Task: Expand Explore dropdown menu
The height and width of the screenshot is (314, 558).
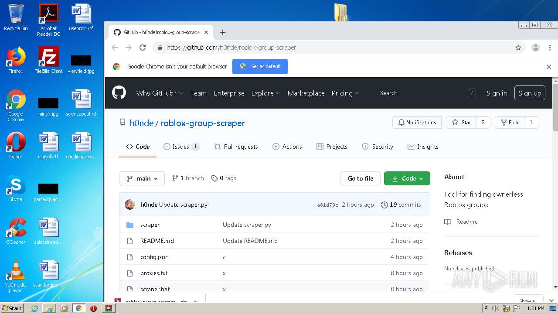Action: pyautogui.click(x=266, y=93)
